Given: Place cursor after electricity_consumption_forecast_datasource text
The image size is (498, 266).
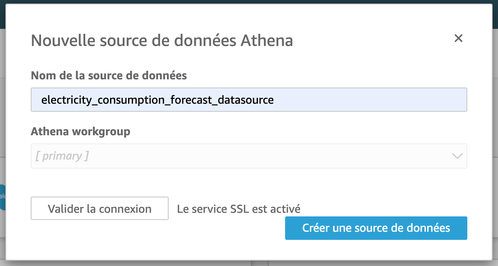Looking at the screenshot, I should [274, 100].
